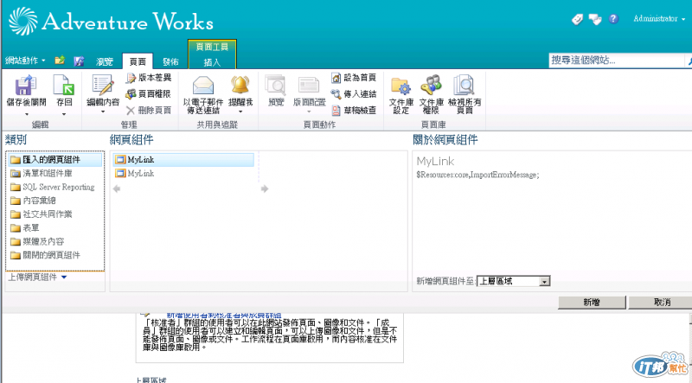The image size is (692, 383).
Task: Click the previous page arrow in web parts list
Action: 117,188
